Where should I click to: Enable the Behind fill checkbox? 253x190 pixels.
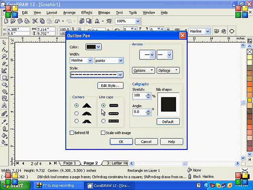(72, 133)
